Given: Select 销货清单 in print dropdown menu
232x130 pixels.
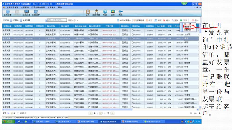Looking at the screenshot, I should point(187,26).
